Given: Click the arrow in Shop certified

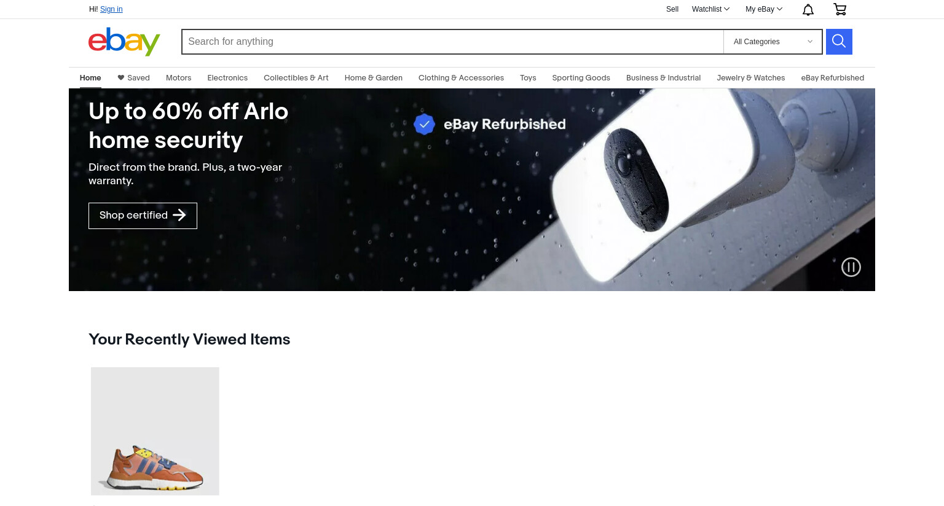Looking at the screenshot, I should point(179,215).
